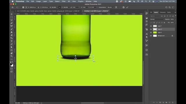Create a new layer
This screenshot has height=104, width=186.
point(169,103)
